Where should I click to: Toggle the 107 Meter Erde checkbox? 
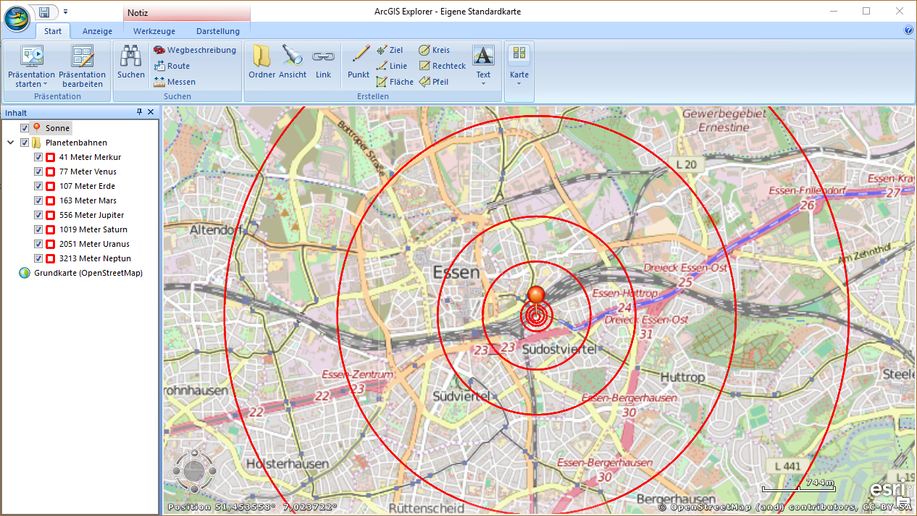point(39,186)
